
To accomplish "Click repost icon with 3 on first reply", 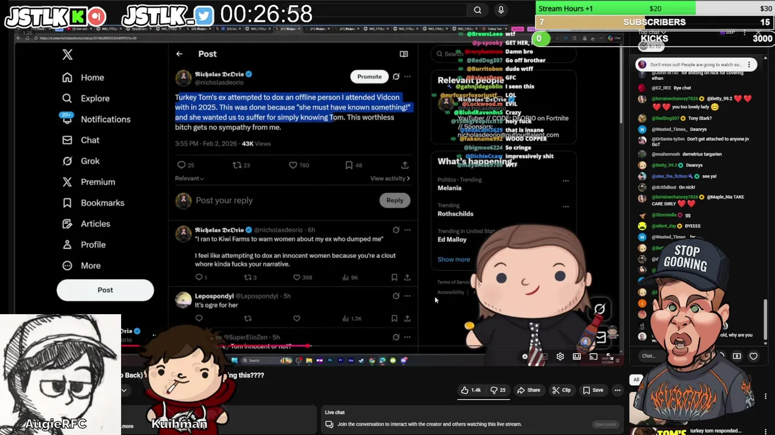I will click(247, 277).
